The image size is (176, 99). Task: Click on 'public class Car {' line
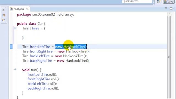tap(31, 24)
